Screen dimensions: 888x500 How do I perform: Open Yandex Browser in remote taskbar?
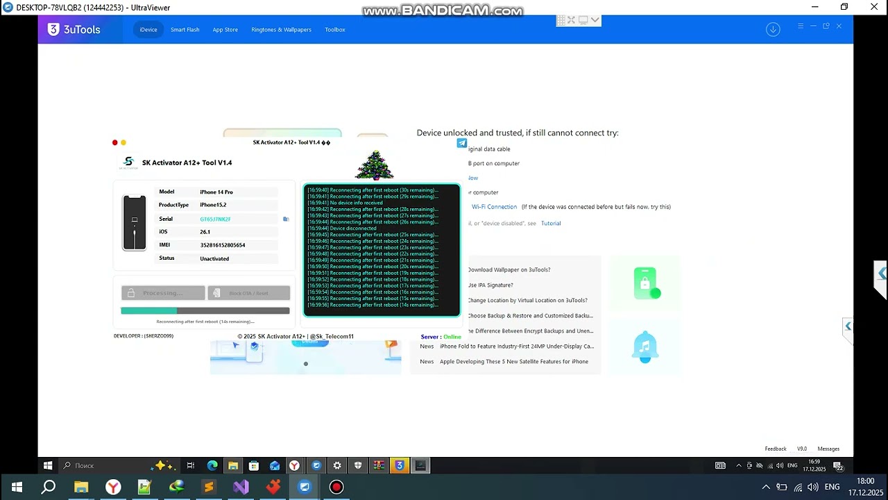coord(295,465)
